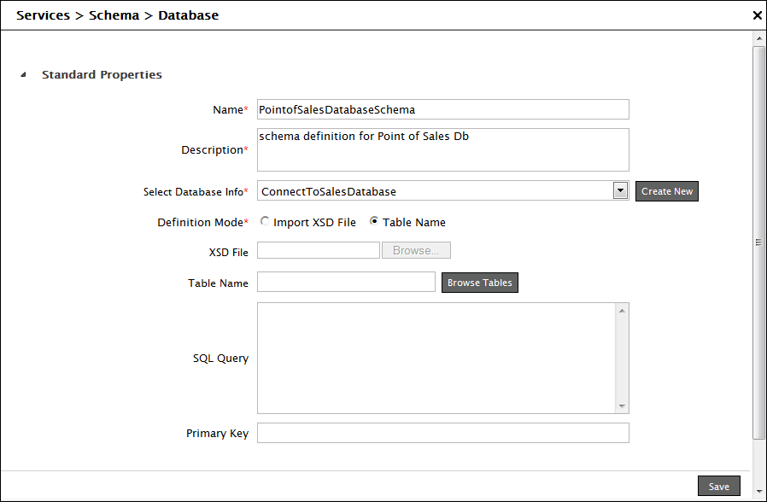Click the Browse button for XSD File
The image size is (767, 502).
[416, 250]
